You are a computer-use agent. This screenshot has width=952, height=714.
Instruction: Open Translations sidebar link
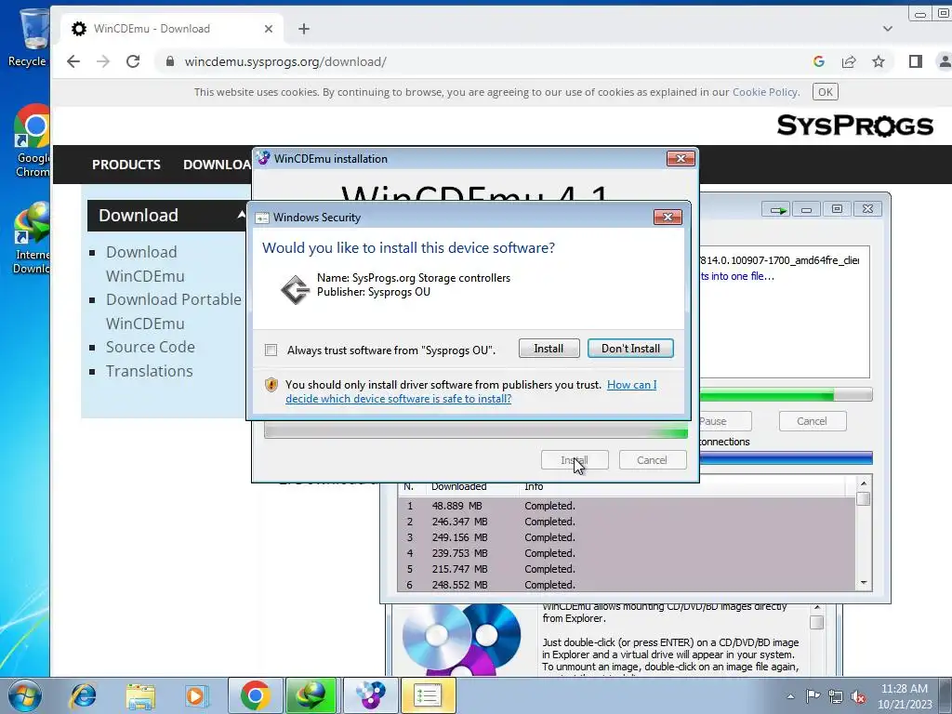coord(150,371)
